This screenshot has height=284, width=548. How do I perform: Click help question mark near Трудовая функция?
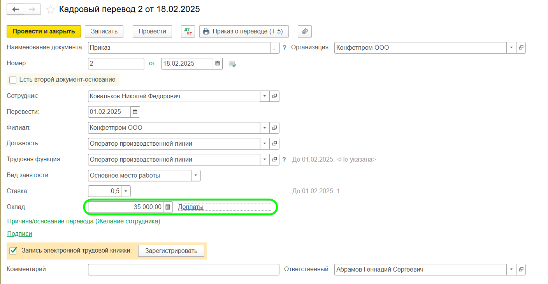tap(284, 160)
